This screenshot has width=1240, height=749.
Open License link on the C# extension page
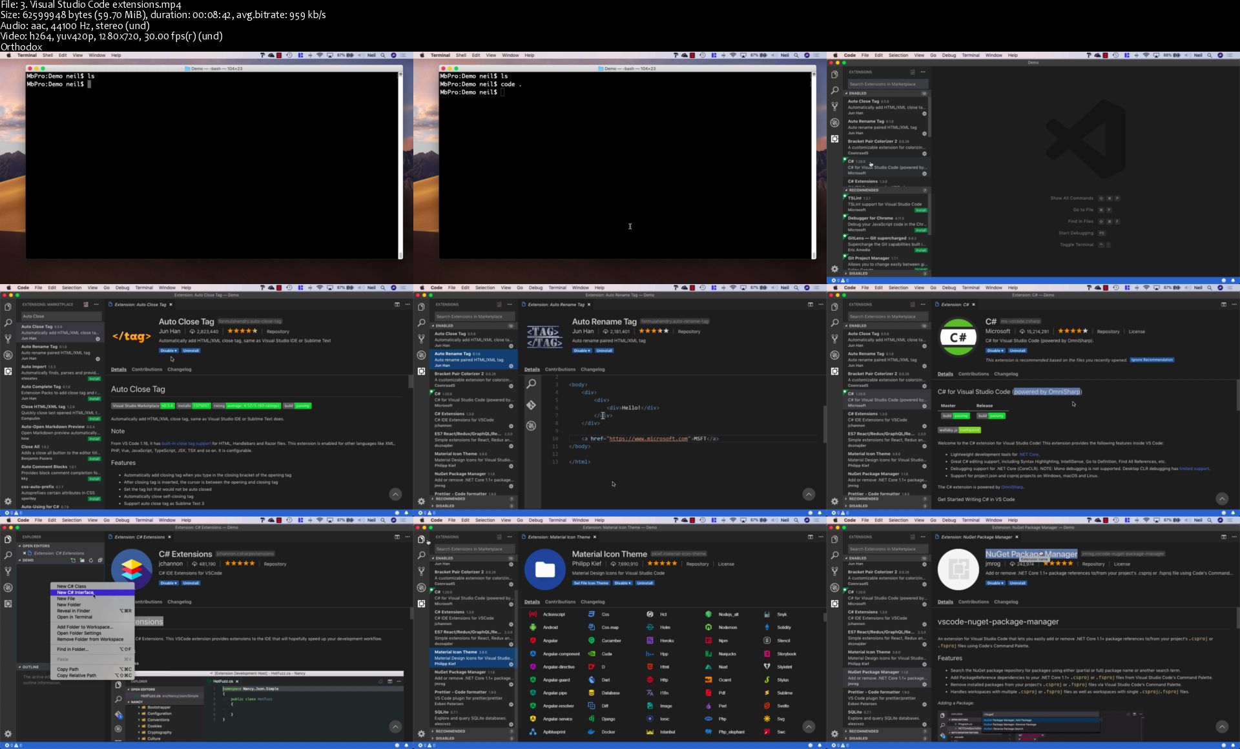coord(1137,332)
